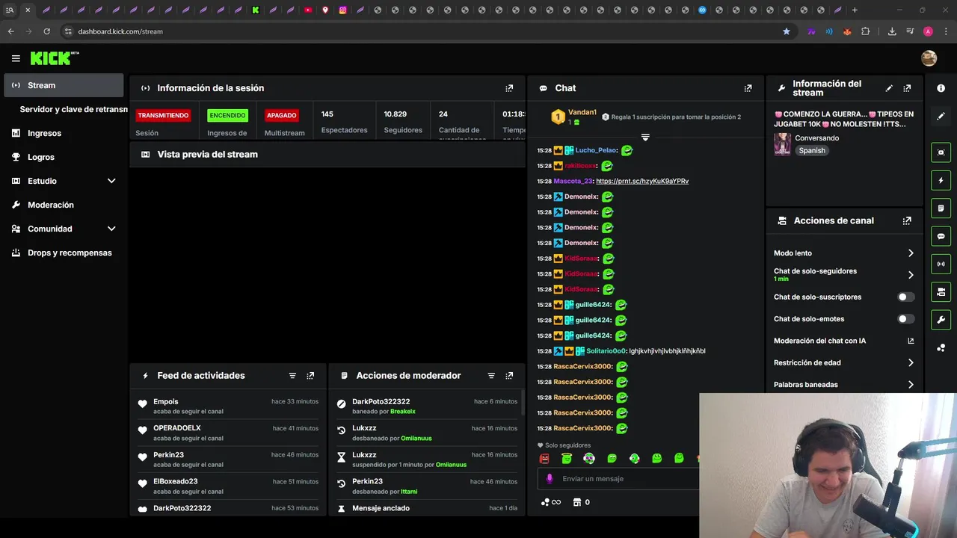Pop out the Información de la sesión panel
The width and height of the screenshot is (957, 538).
[x=509, y=88]
